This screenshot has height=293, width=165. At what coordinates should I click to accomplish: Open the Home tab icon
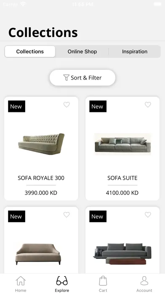click(x=21, y=281)
